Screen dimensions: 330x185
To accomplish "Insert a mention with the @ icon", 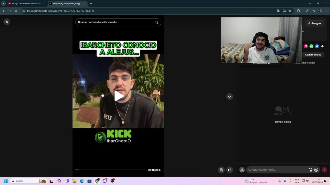I will (310, 170).
